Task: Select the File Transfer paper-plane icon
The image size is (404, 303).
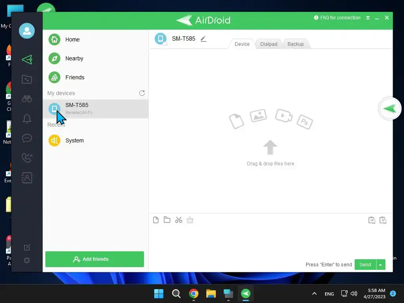Action: pos(27,60)
